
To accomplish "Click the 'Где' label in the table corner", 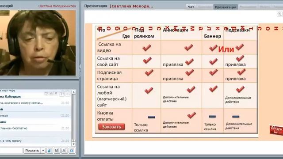I will point(126,36).
